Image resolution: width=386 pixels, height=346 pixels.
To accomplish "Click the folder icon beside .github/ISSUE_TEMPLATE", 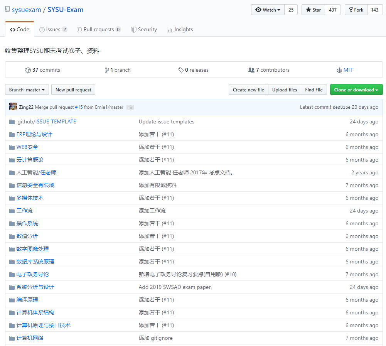I will click(x=12, y=122).
